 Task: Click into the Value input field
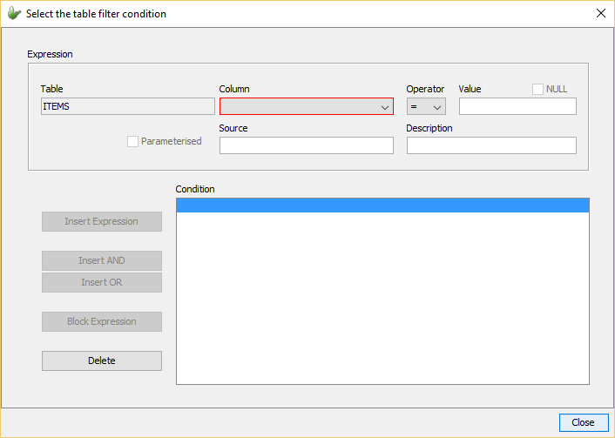[x=517, y=106]
